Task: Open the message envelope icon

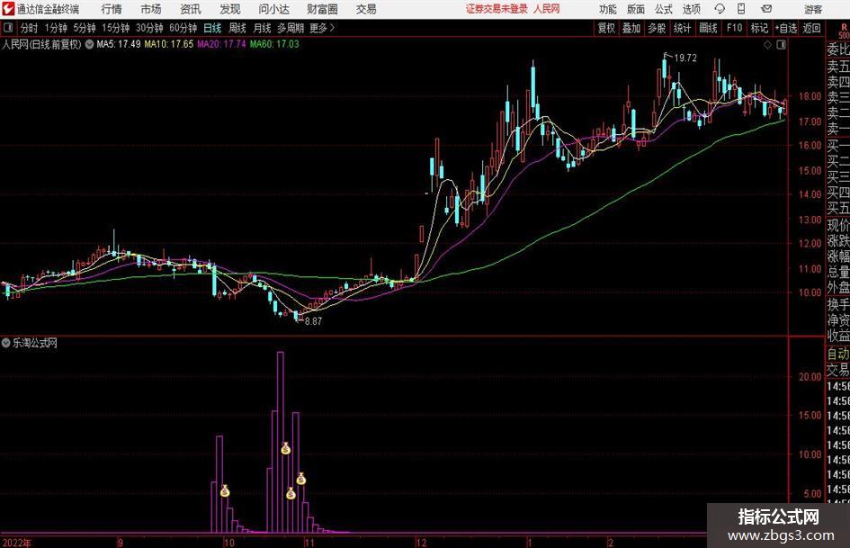Action: 766,9
